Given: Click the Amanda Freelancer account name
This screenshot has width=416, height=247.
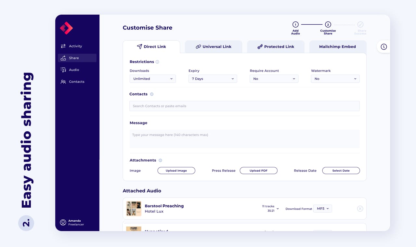Looking at the screenshot, I should click(x=76, y=223).
